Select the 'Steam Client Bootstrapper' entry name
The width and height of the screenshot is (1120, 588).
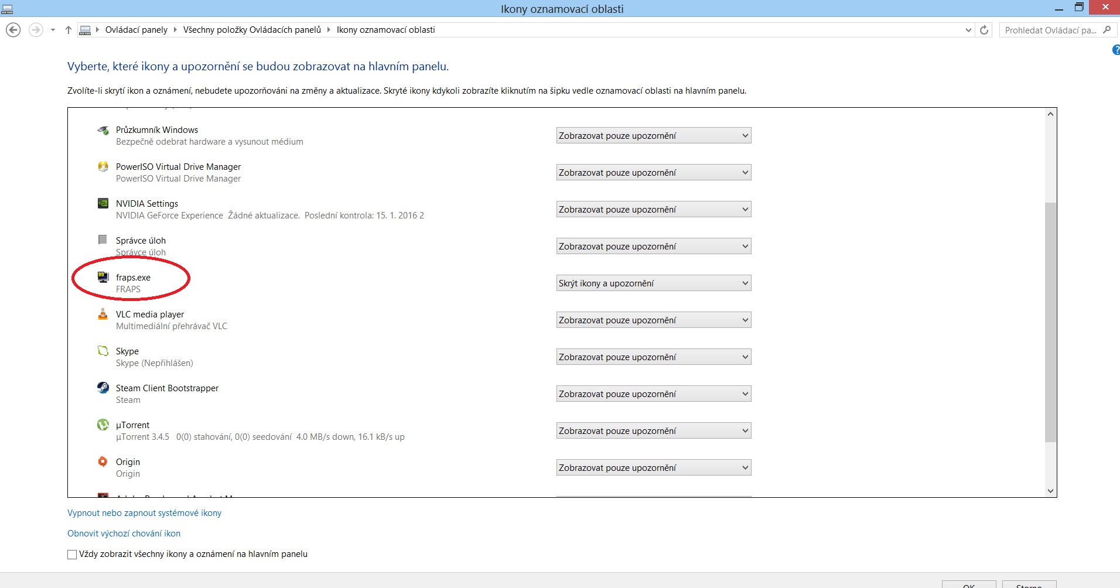click(x=167, y=388)
